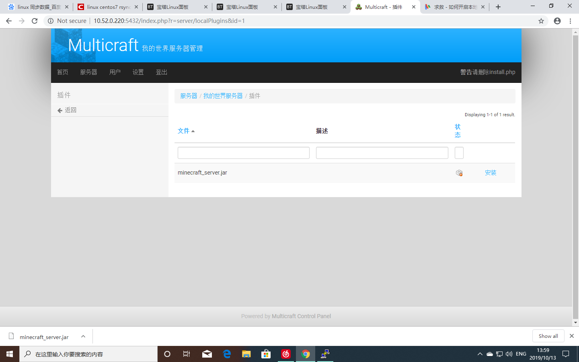Viewport: 579px width, 362px height.
Task: Switch to Chrome taskbar icon
Action: 306,354
